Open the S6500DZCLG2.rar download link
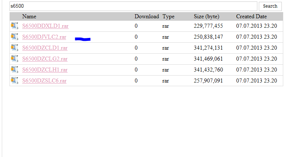 pos(45,59)
